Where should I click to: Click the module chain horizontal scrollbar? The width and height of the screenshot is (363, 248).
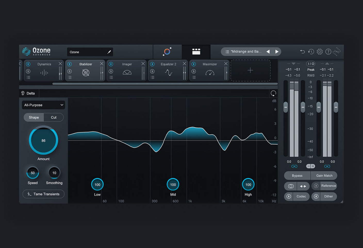[x=165, y=84]
